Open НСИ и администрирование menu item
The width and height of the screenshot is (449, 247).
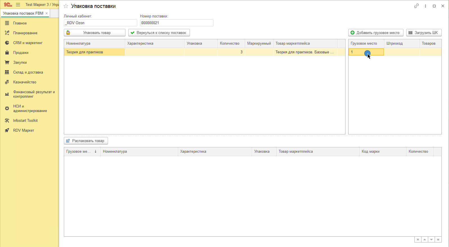point(30,109)
